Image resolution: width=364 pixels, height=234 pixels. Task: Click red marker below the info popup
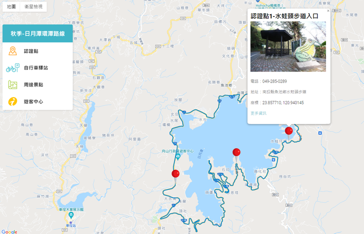289,132
